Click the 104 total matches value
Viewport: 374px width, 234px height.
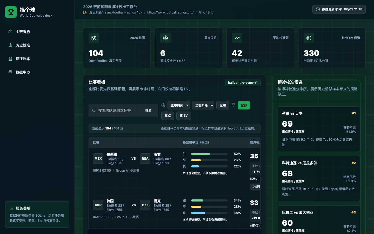click(x=96, y=53)
